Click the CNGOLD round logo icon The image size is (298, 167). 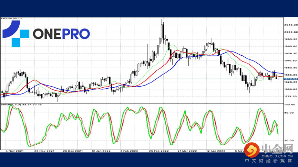click(x=252, y=150)
